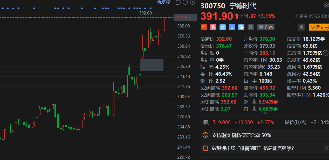Click the blue dollar sign icon
Screen dimensions: 329x160
click(x=232, y=27)
